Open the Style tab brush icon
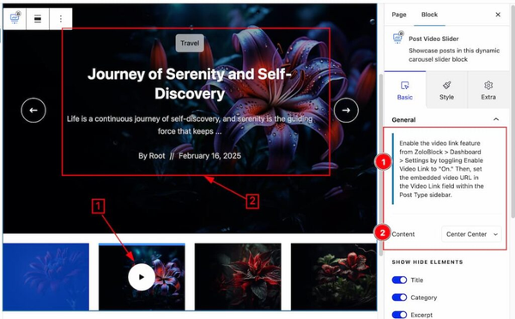 [x=446, y=90]
